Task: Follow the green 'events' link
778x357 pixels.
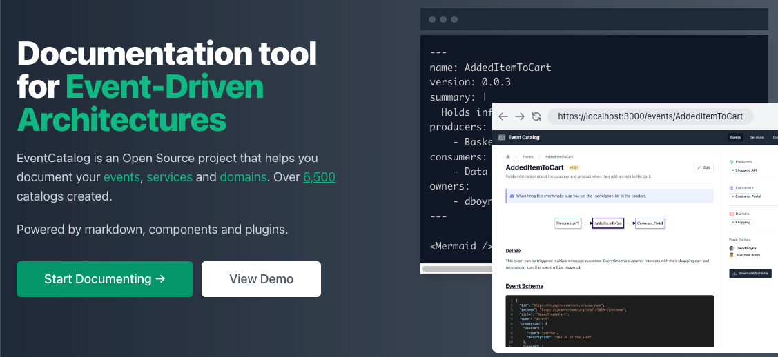Action: (121, 176)
